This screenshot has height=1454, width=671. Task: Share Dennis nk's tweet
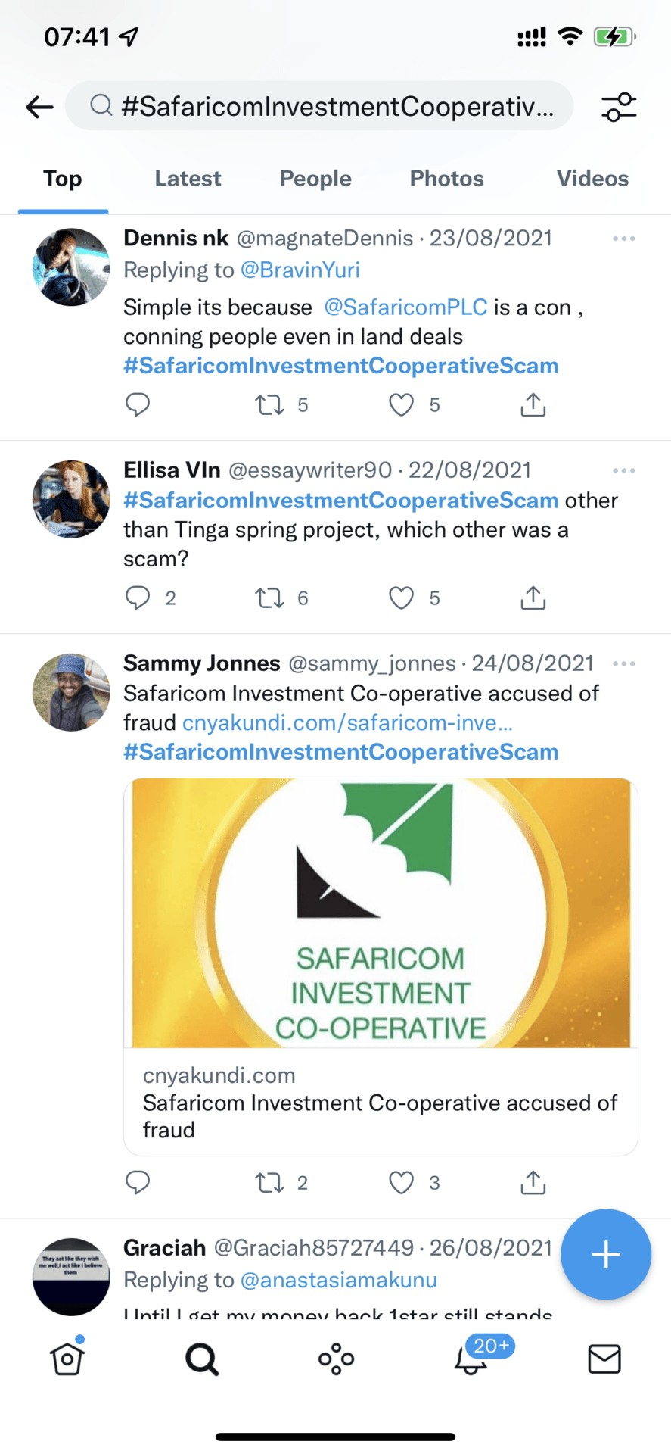(x=533, y=405)
